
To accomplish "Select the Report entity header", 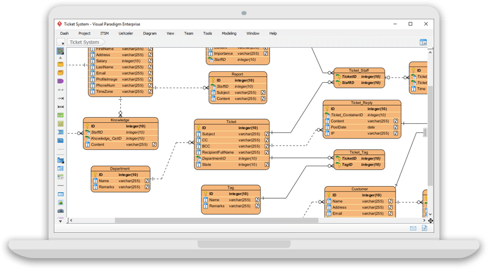I will click(x=238, y=74).
